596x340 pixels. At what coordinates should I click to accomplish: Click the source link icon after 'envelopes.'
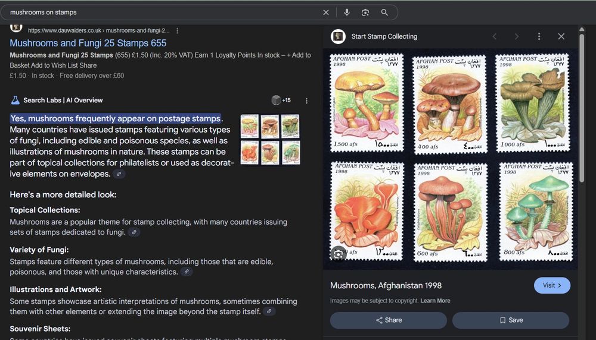(119, 174)
